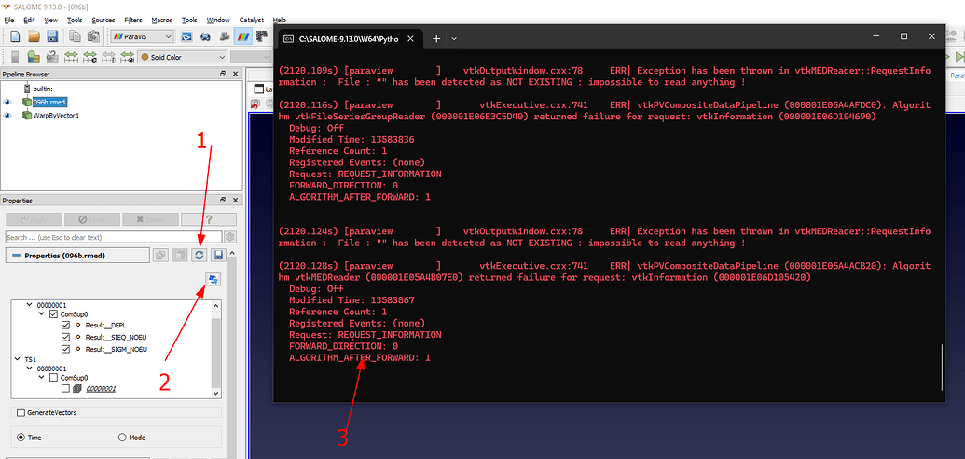Uncheck the Result__DEPL field

coord(66,325)
